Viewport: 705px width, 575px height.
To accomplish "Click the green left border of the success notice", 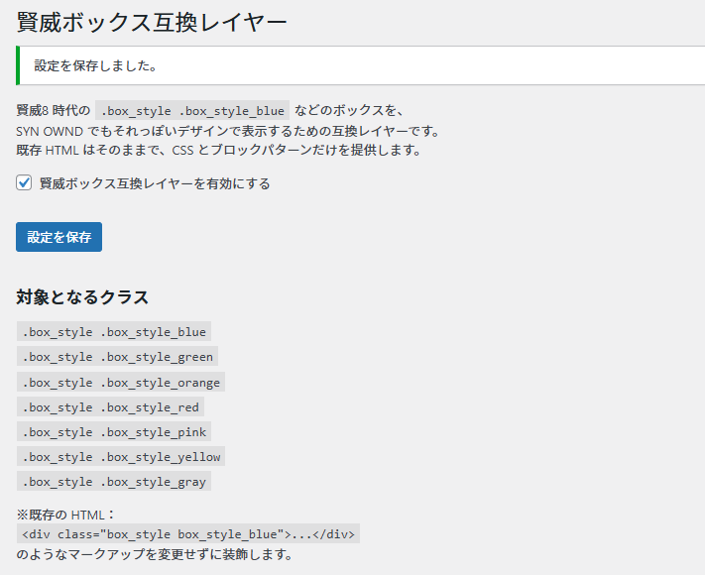I will tap(18, 65).
